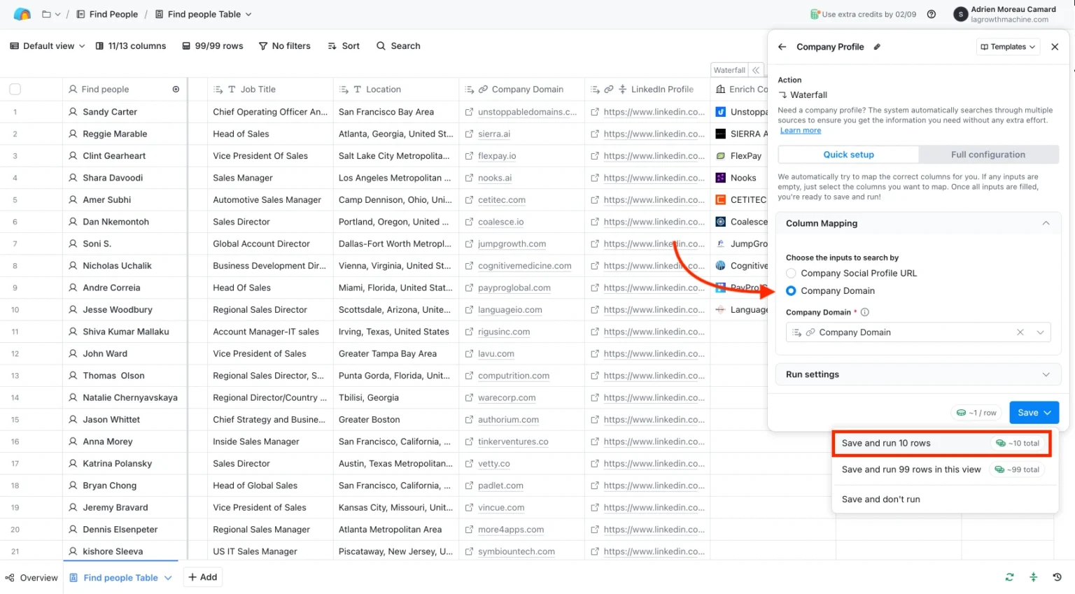
Task: Select the Company Domain radio button
Action: [x=791, y=291]
